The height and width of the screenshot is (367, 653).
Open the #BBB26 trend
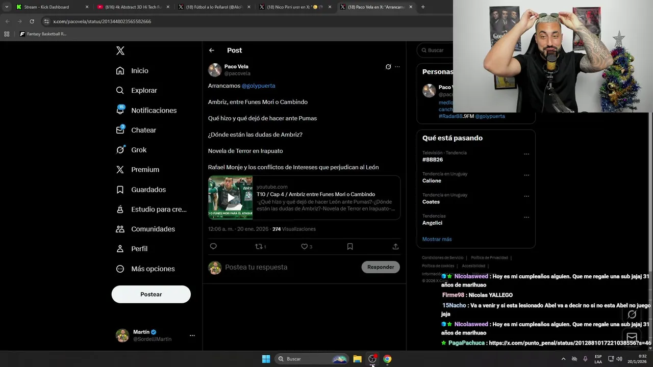point(433,160)
